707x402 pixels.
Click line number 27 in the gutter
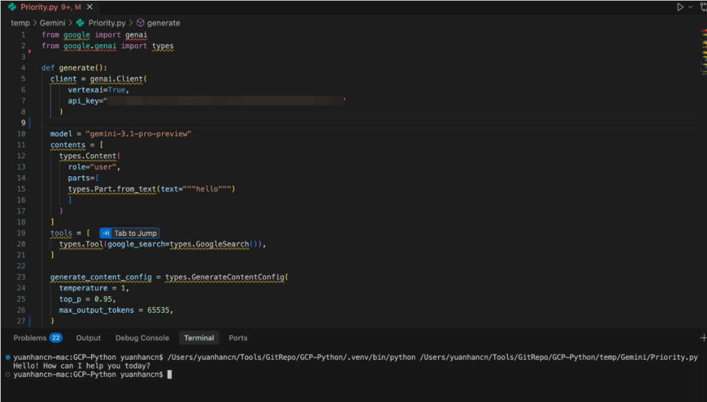pyautogui.click(x=21, y=321)
